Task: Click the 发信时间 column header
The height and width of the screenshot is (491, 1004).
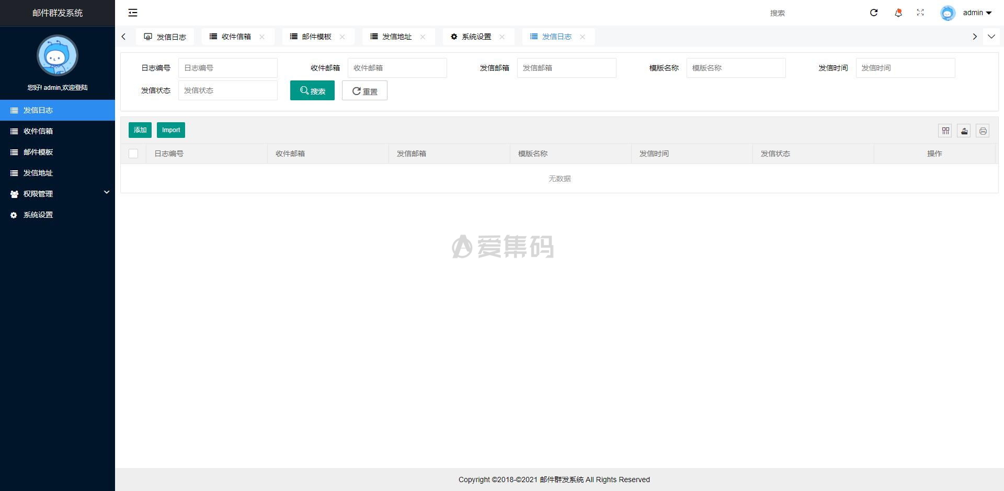Action: pos(692,154)
